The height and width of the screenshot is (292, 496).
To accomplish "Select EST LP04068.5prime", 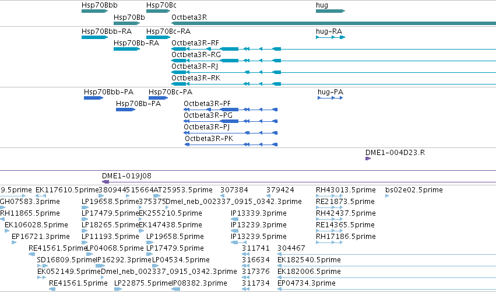I will pos(115,248).
